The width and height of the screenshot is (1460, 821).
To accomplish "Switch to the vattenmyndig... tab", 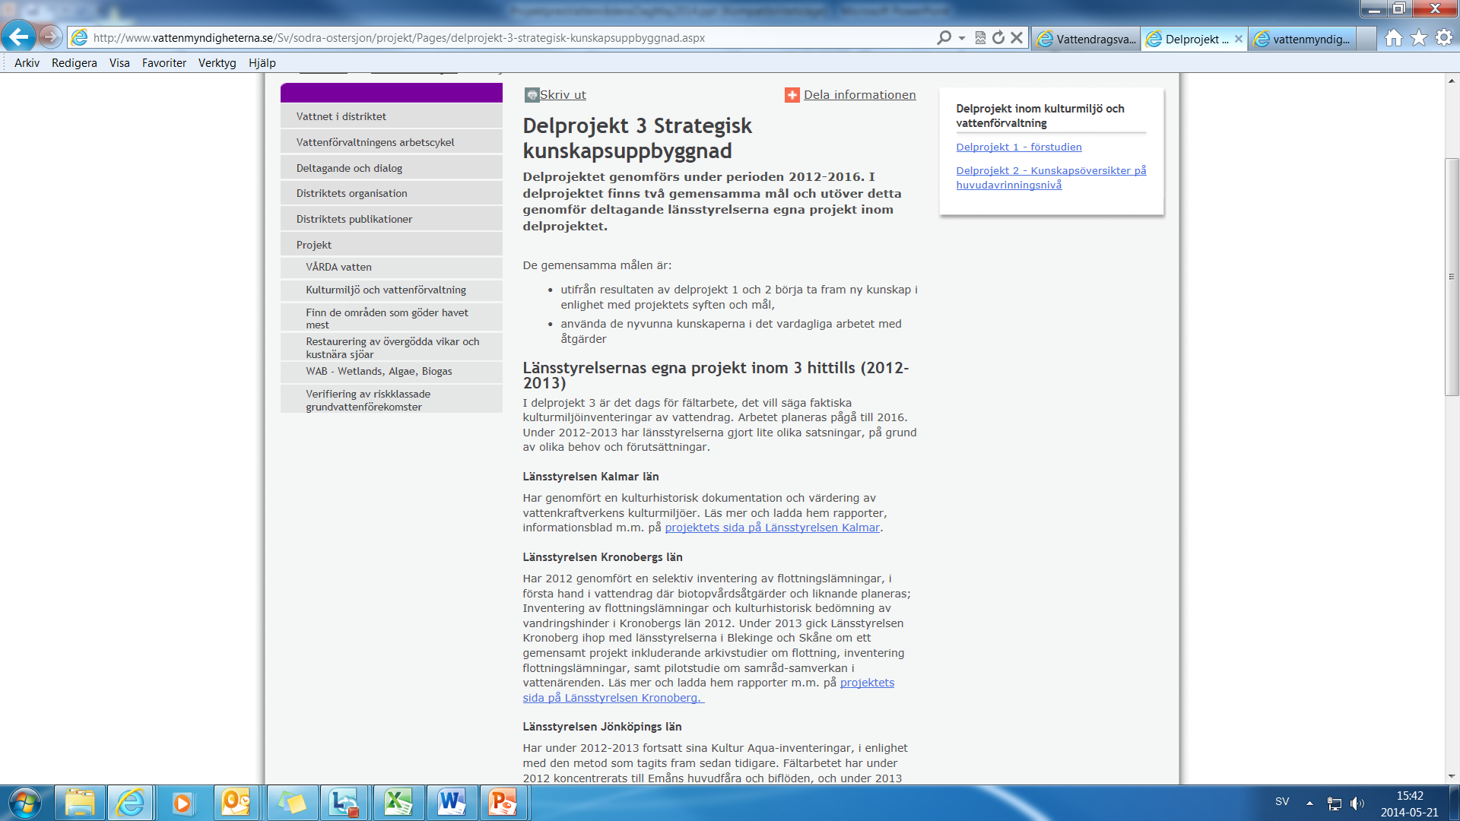I will click(x=1302, y=39).
